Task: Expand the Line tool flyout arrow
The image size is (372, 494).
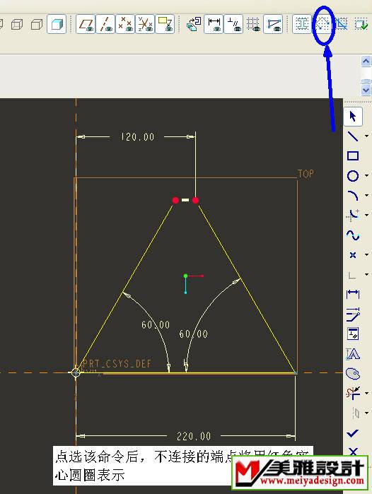Action: 366,136
